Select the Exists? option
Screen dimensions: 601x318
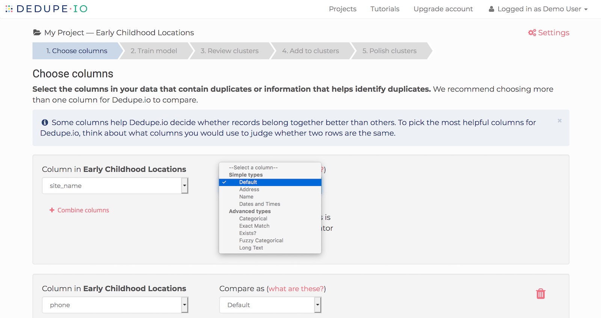pos(270,233)
